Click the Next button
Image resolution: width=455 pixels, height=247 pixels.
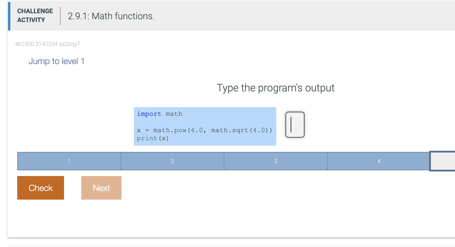(x=101, y=188)
